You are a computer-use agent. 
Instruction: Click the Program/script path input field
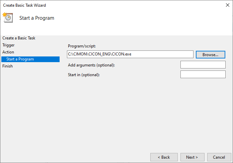click(x=130, y=54)
